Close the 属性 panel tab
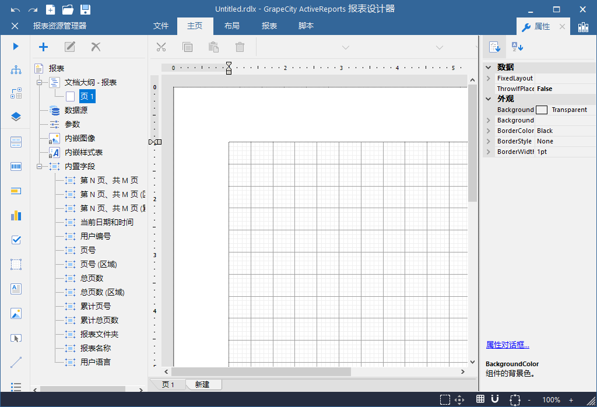 [562, 27]
